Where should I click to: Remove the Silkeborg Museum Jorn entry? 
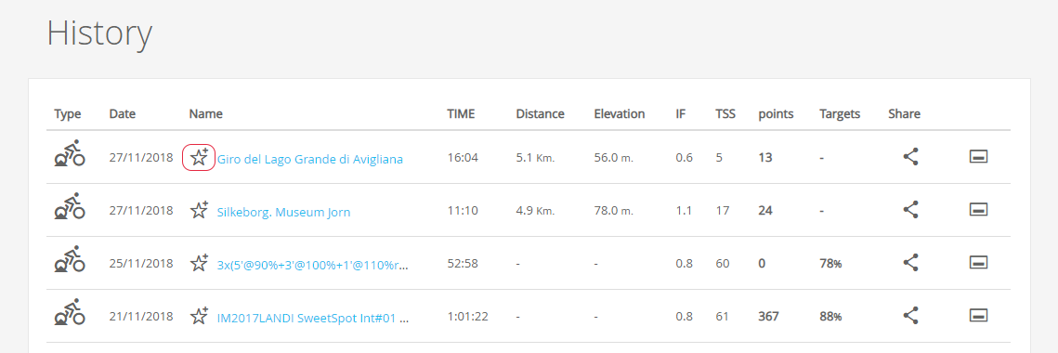point(978,210)
